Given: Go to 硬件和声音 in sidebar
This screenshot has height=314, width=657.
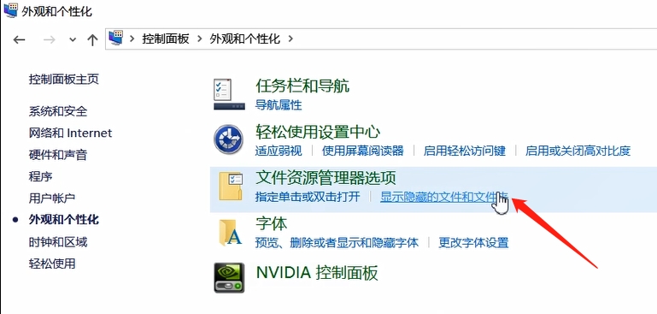Looking at the screenshot, I should click(x=58, y=155).
